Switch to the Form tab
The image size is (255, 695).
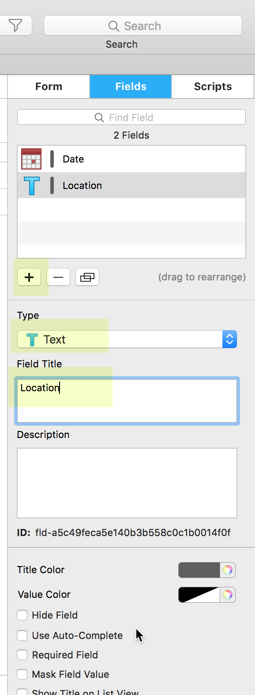tap(49, 87)
